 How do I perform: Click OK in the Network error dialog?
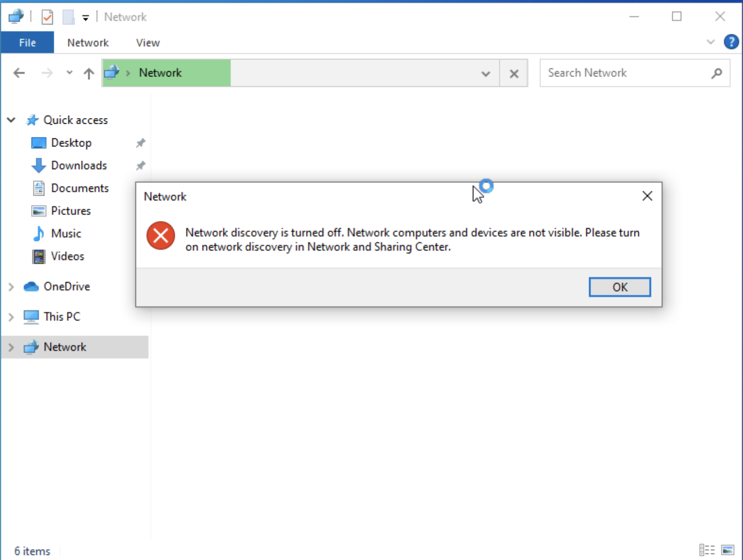[x=619, y=287]
